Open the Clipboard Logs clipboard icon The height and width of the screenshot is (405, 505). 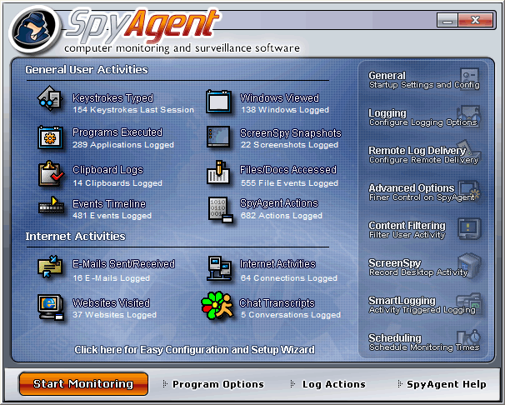(x=51, y=174)
